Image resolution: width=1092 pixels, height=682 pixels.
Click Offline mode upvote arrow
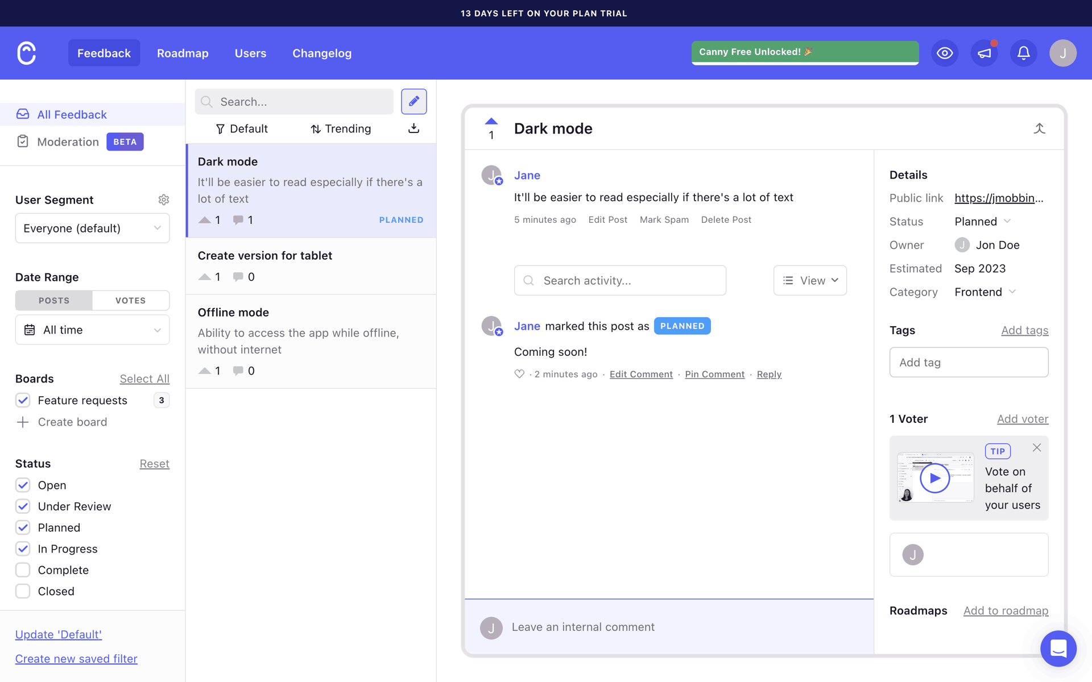coord(205,371)
